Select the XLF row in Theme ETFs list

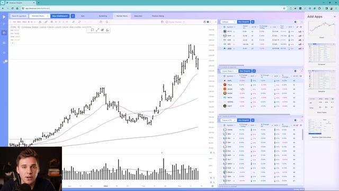(261, 180)
